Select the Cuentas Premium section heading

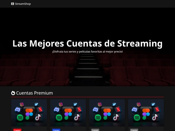(34, 93)
